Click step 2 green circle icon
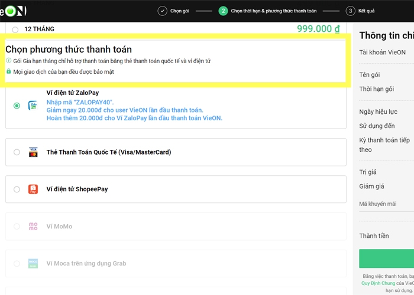 coord(223,11)
